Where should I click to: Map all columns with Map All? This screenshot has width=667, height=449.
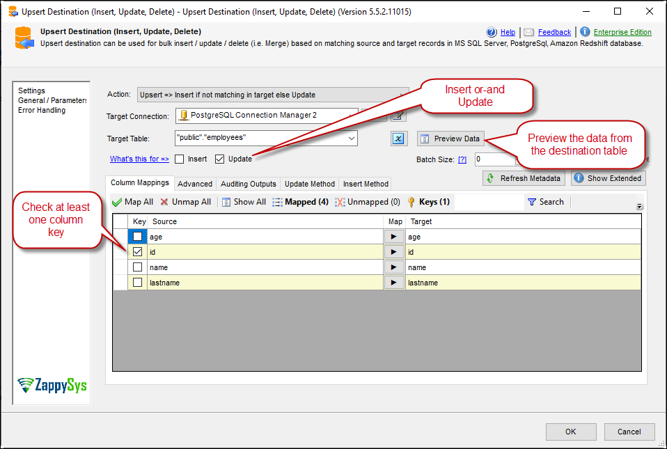pos(133,202)
